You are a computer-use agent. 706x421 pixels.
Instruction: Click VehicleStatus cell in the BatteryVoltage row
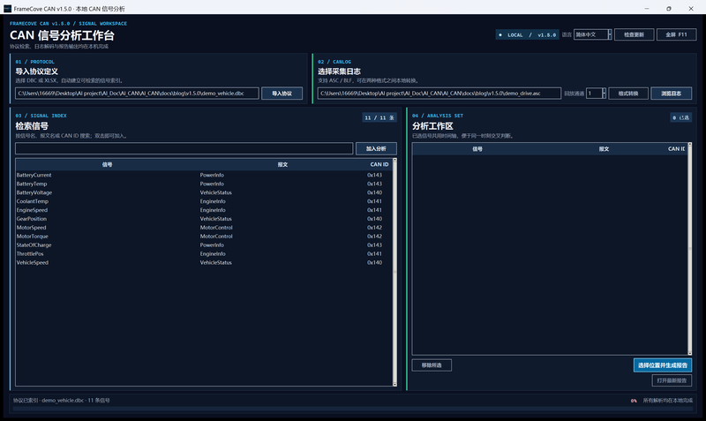point(215,192)
